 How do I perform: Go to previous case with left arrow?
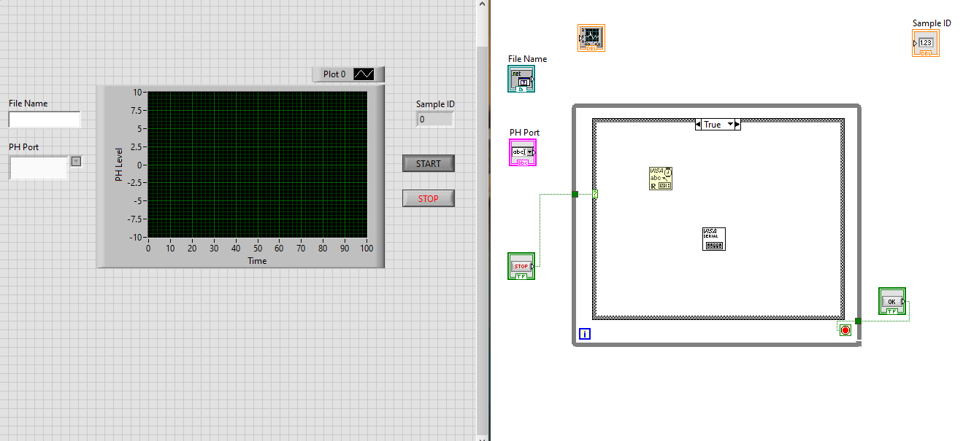pos(699,125)
